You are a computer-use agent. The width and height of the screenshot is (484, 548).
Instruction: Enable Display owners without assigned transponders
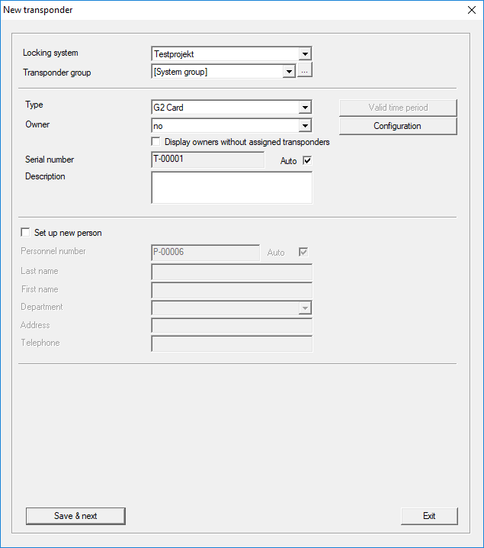(156, 142)
